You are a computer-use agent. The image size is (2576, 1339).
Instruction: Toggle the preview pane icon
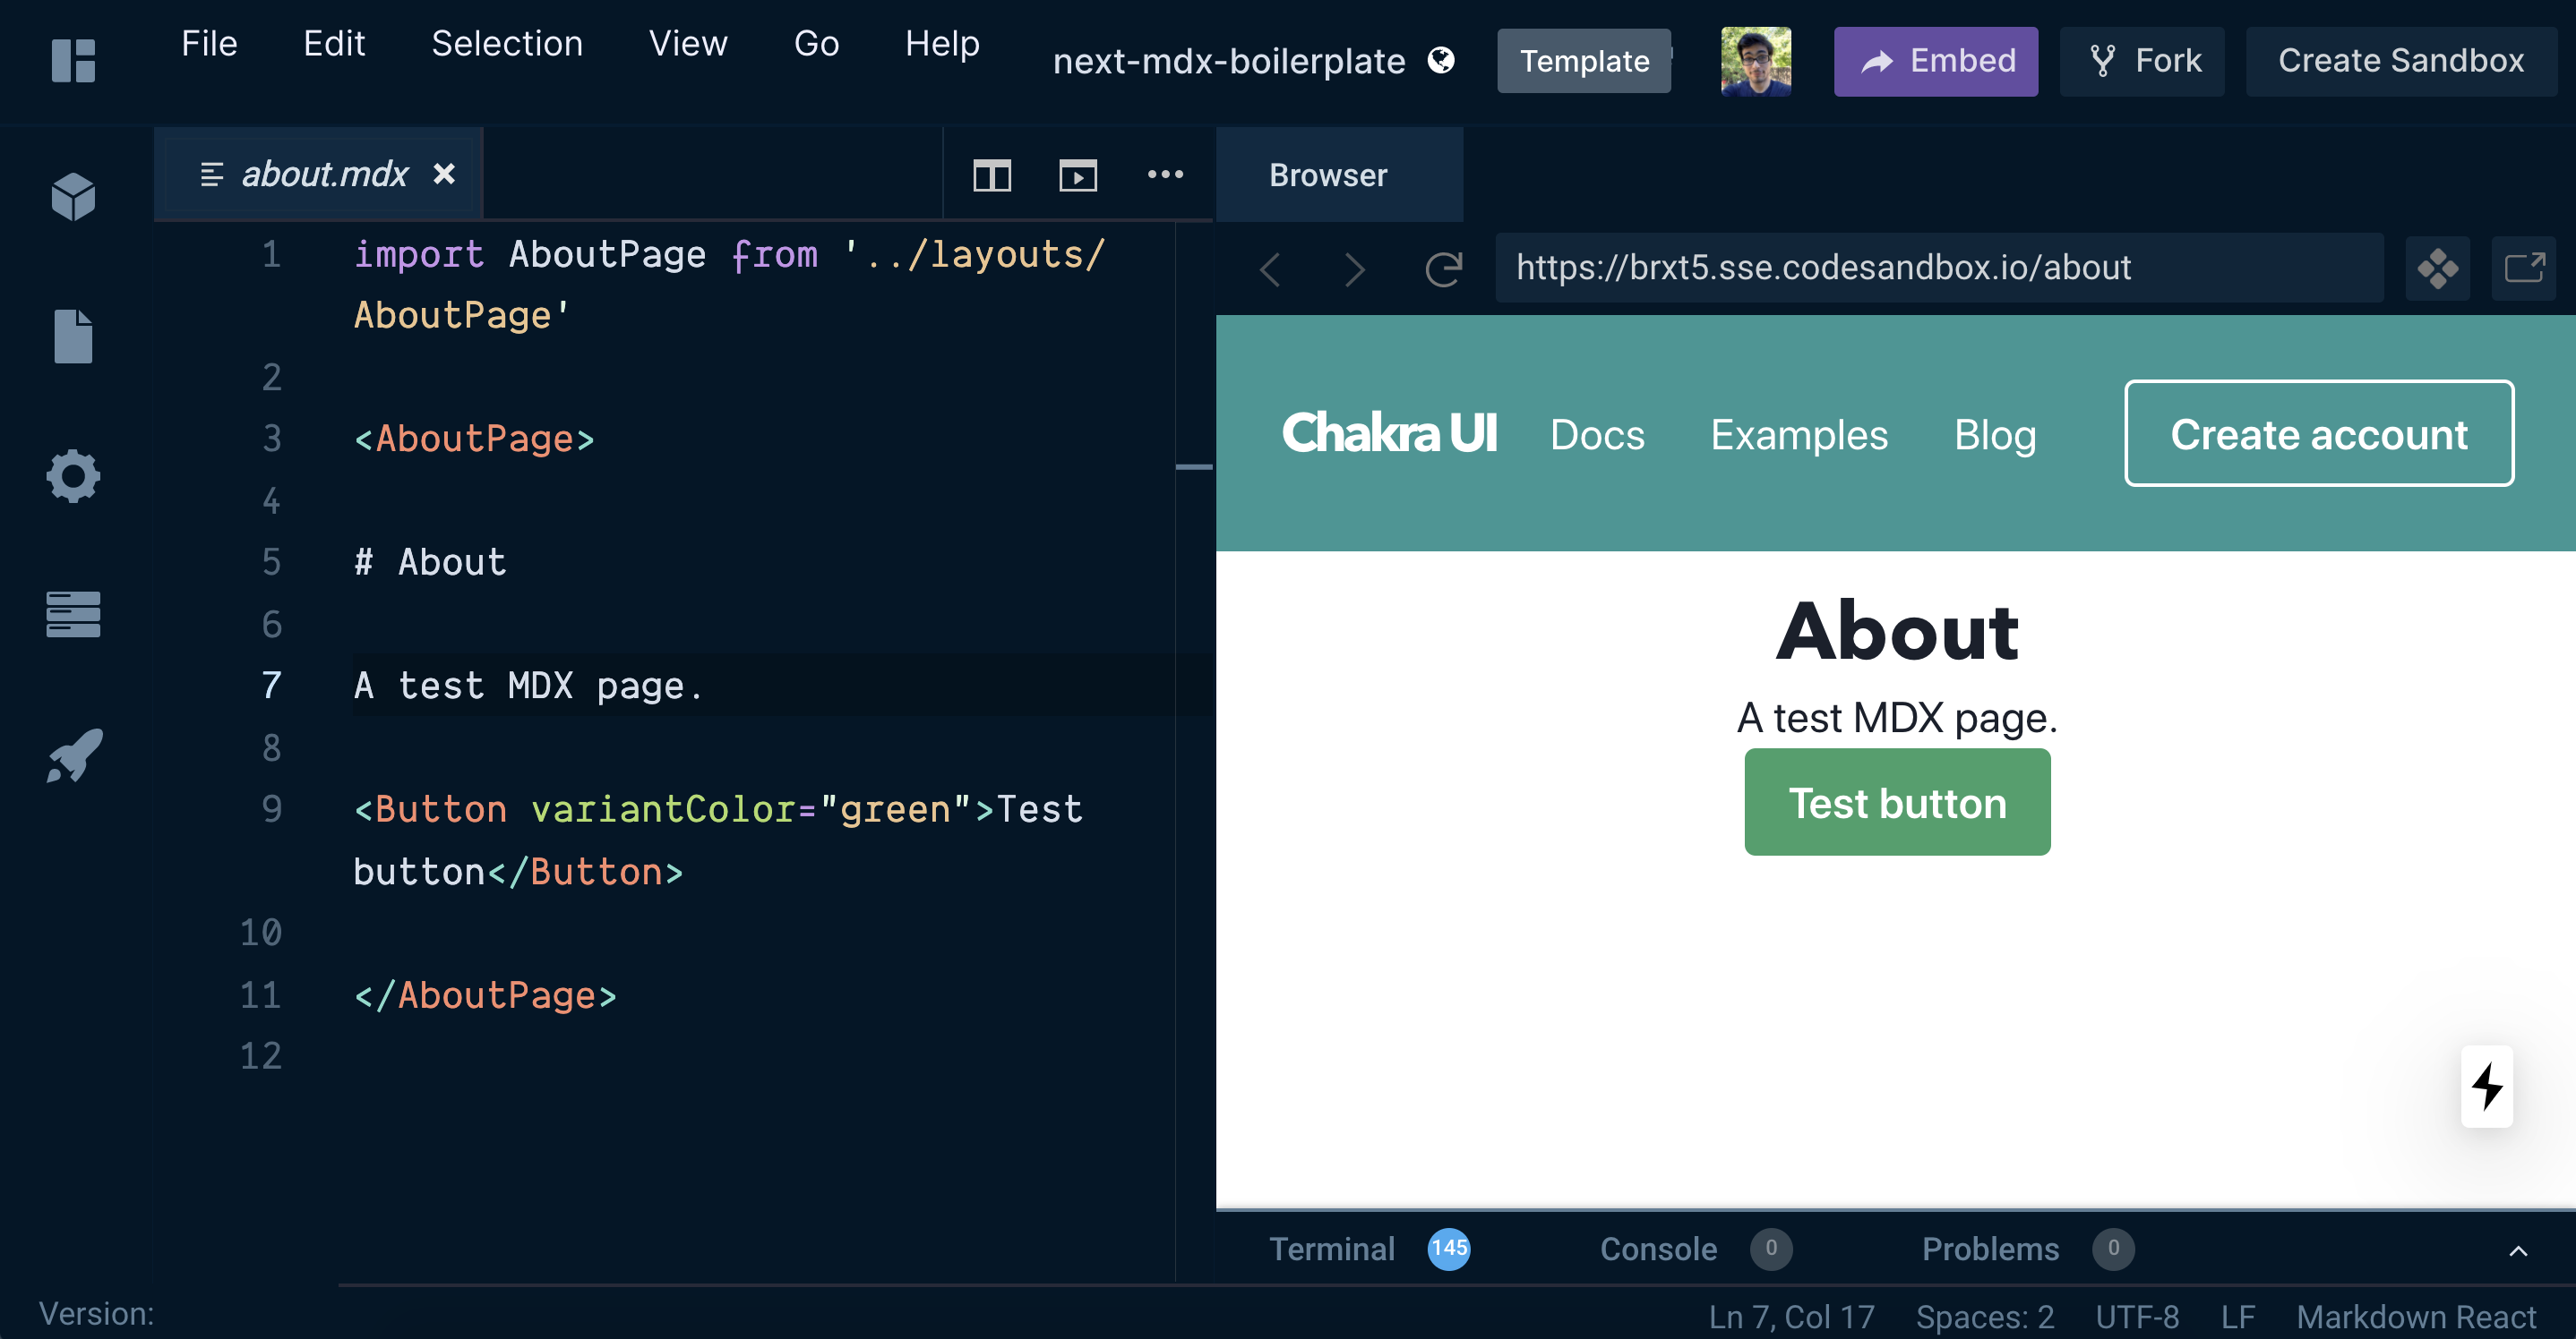coord(1077,175)
